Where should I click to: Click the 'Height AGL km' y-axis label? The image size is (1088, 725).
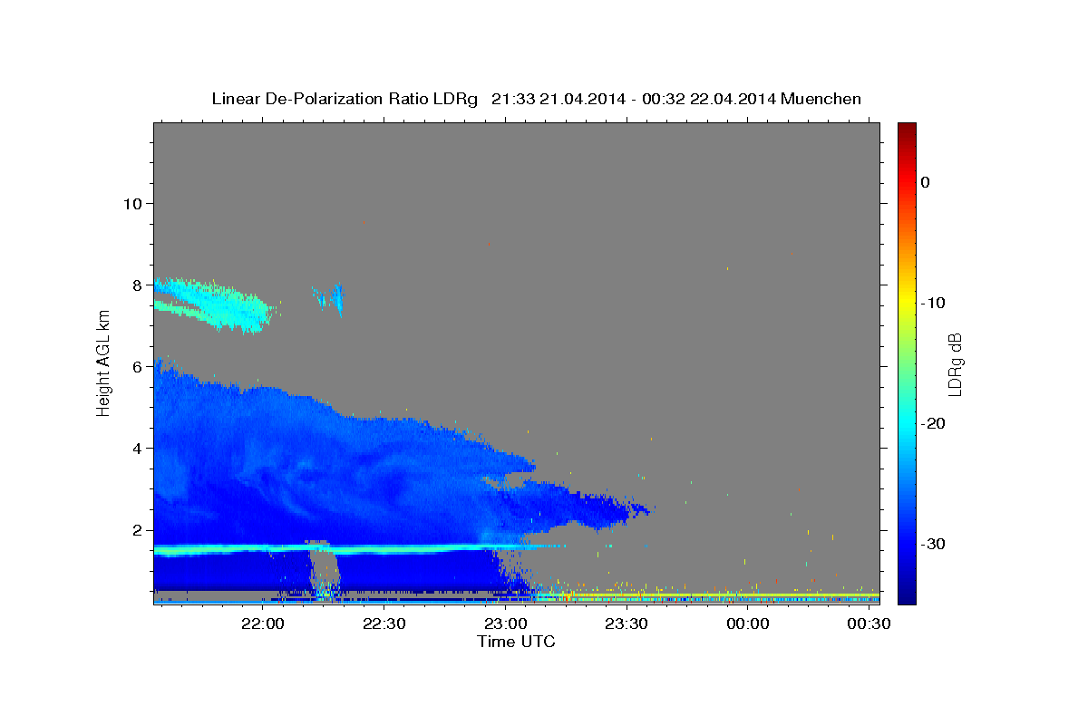pos(103,362)
